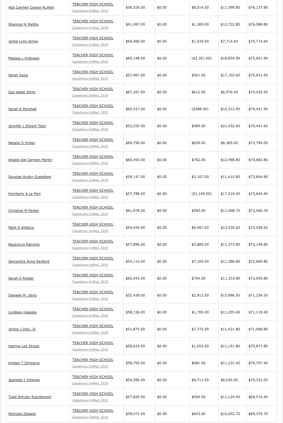Click Jeanette J Jimenez's $9,711.00 amount cell
Image resolution: width=283 pixels, height=423 pixels.
pyautogui.click(x=200, y=380)
